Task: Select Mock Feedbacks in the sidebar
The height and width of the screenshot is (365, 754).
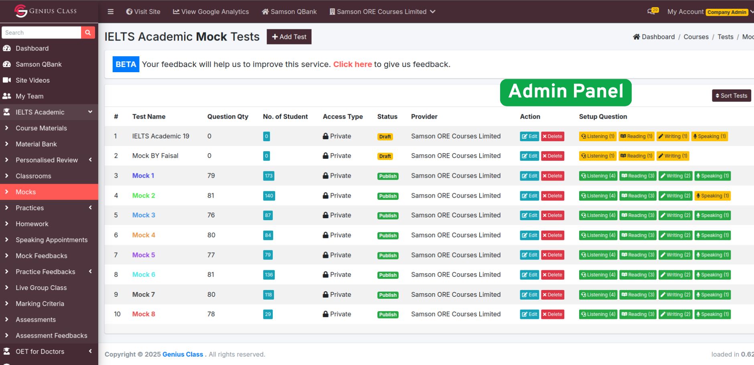Action: 41,256
